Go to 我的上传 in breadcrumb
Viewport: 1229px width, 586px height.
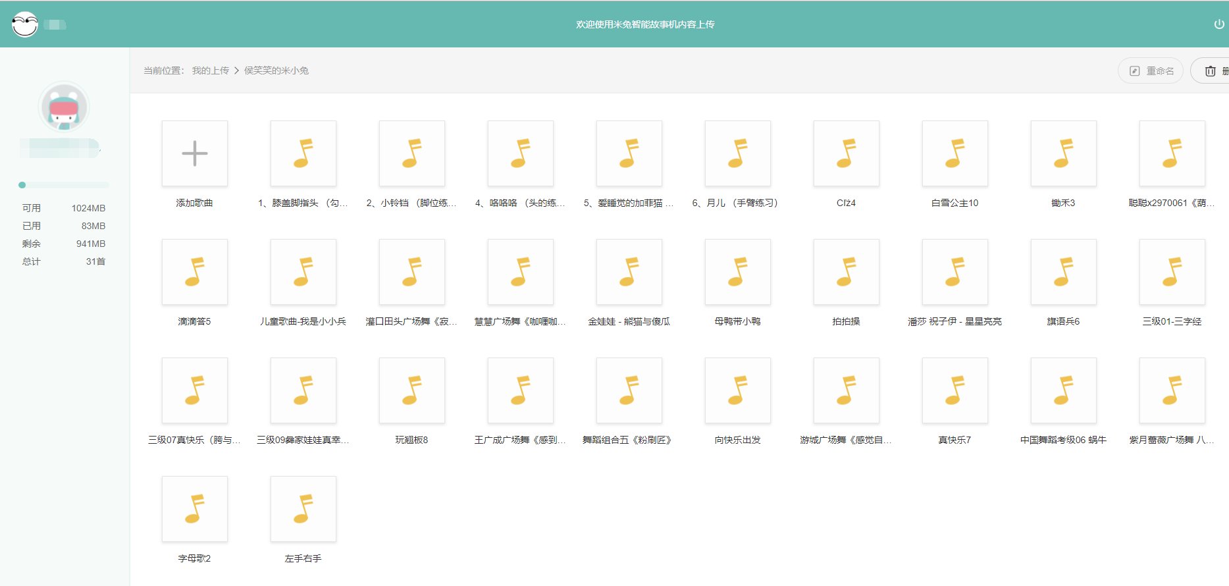coord(211,70)
